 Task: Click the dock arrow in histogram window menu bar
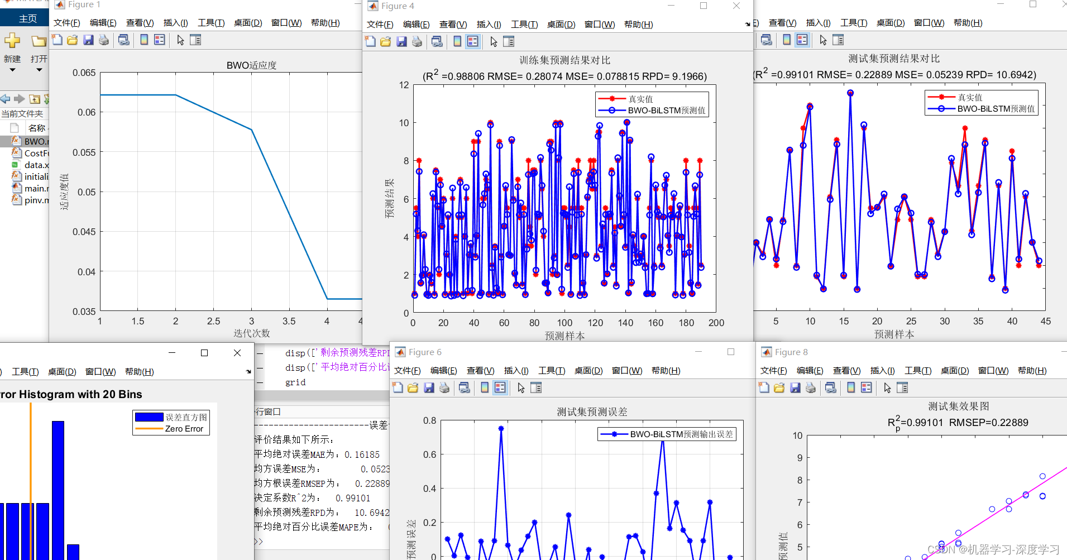[248, 371]
